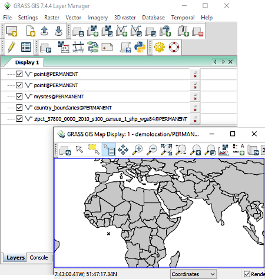This screenshot has width=265, height=279.
Task: Uncheck the mysites@PERMANENT layer checkbox
Action: click(19, 97)
